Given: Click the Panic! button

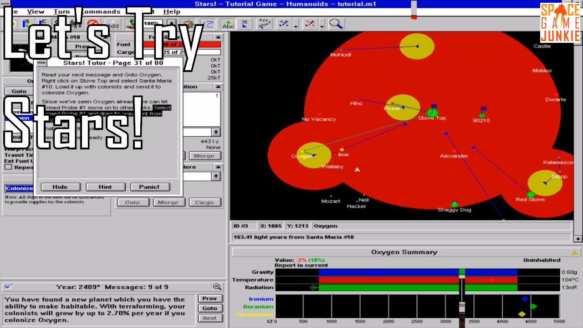Looking at the screenshot, I should tap(150, 187).
